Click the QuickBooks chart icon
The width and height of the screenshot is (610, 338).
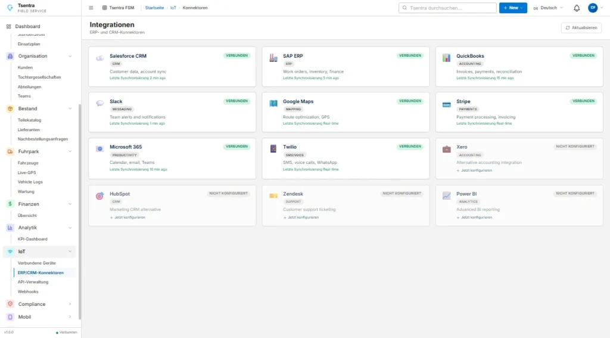(x=447, y=58)
